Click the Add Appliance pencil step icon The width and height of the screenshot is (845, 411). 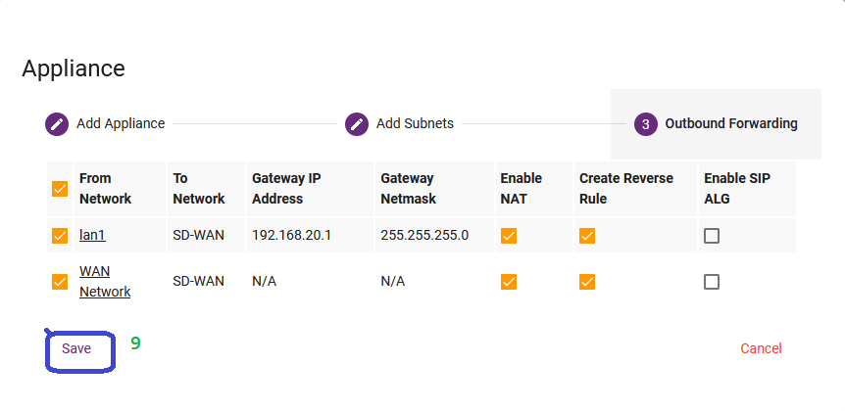click(57, 124)
